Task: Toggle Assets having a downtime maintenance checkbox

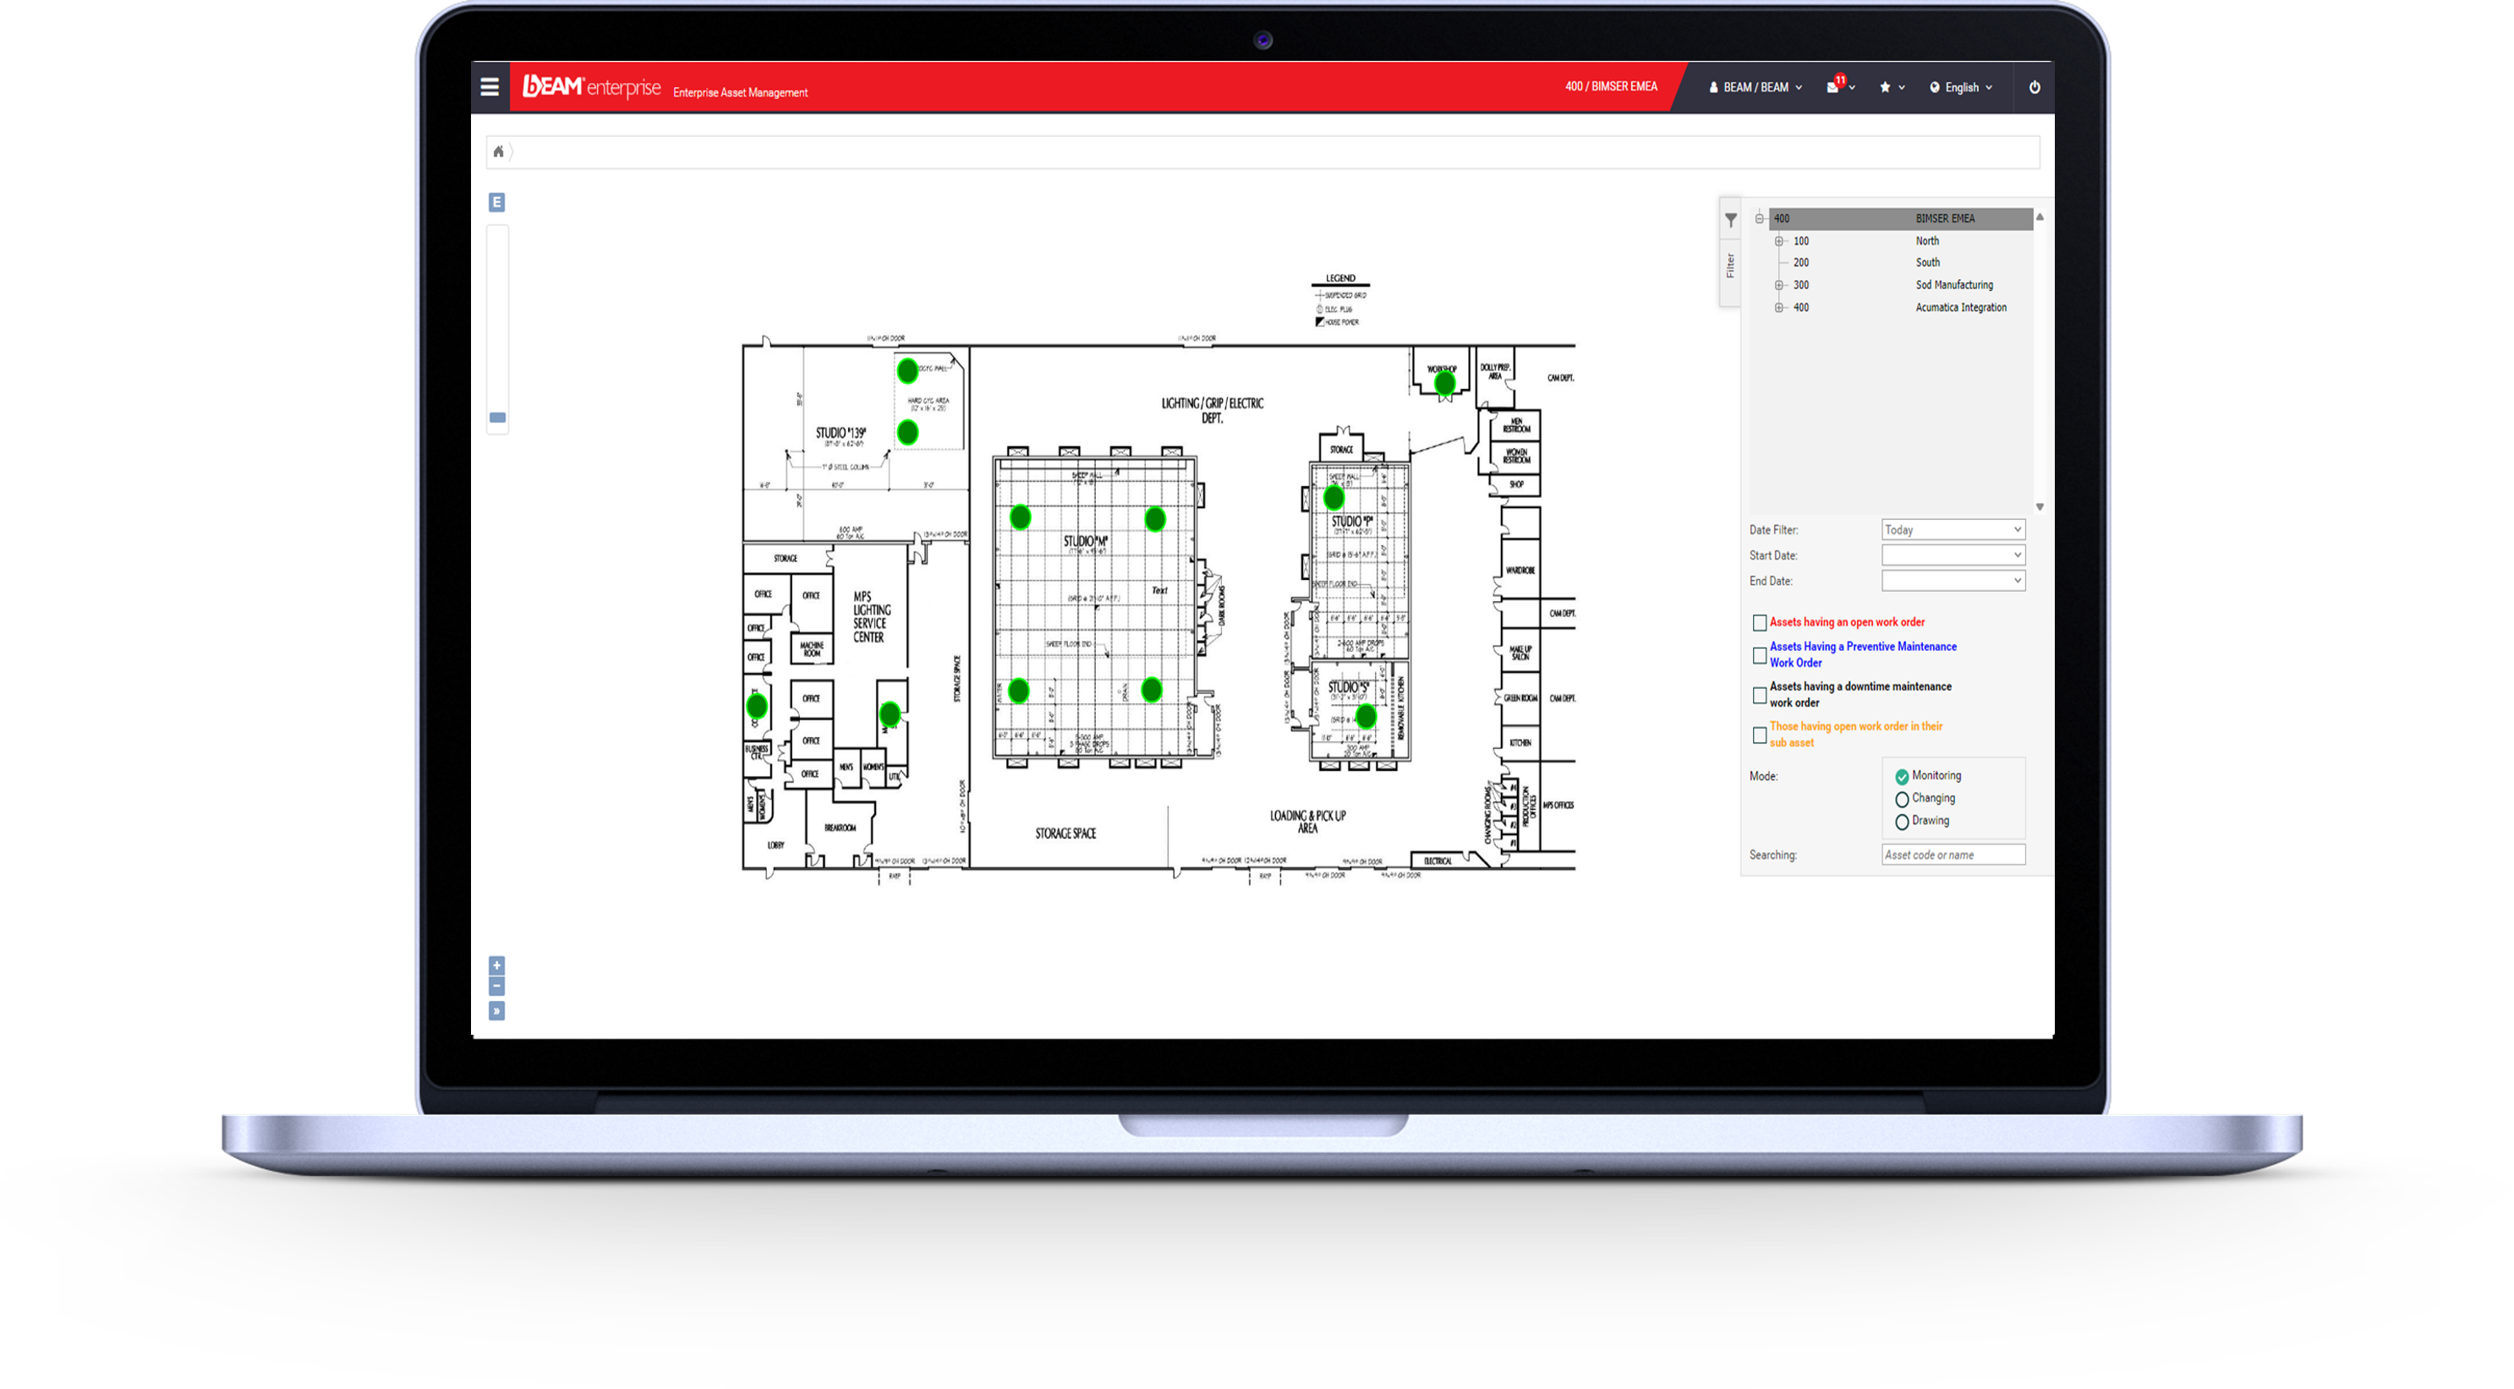Action: click(x=1760, y=696)
